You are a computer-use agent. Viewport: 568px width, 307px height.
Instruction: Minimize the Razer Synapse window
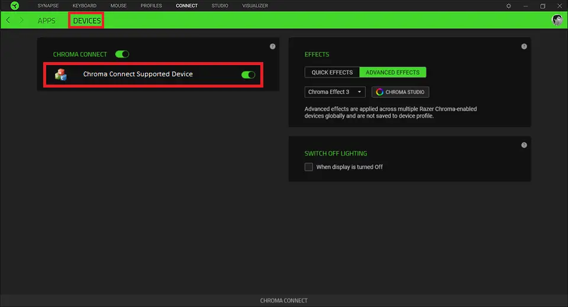(525, 6)
